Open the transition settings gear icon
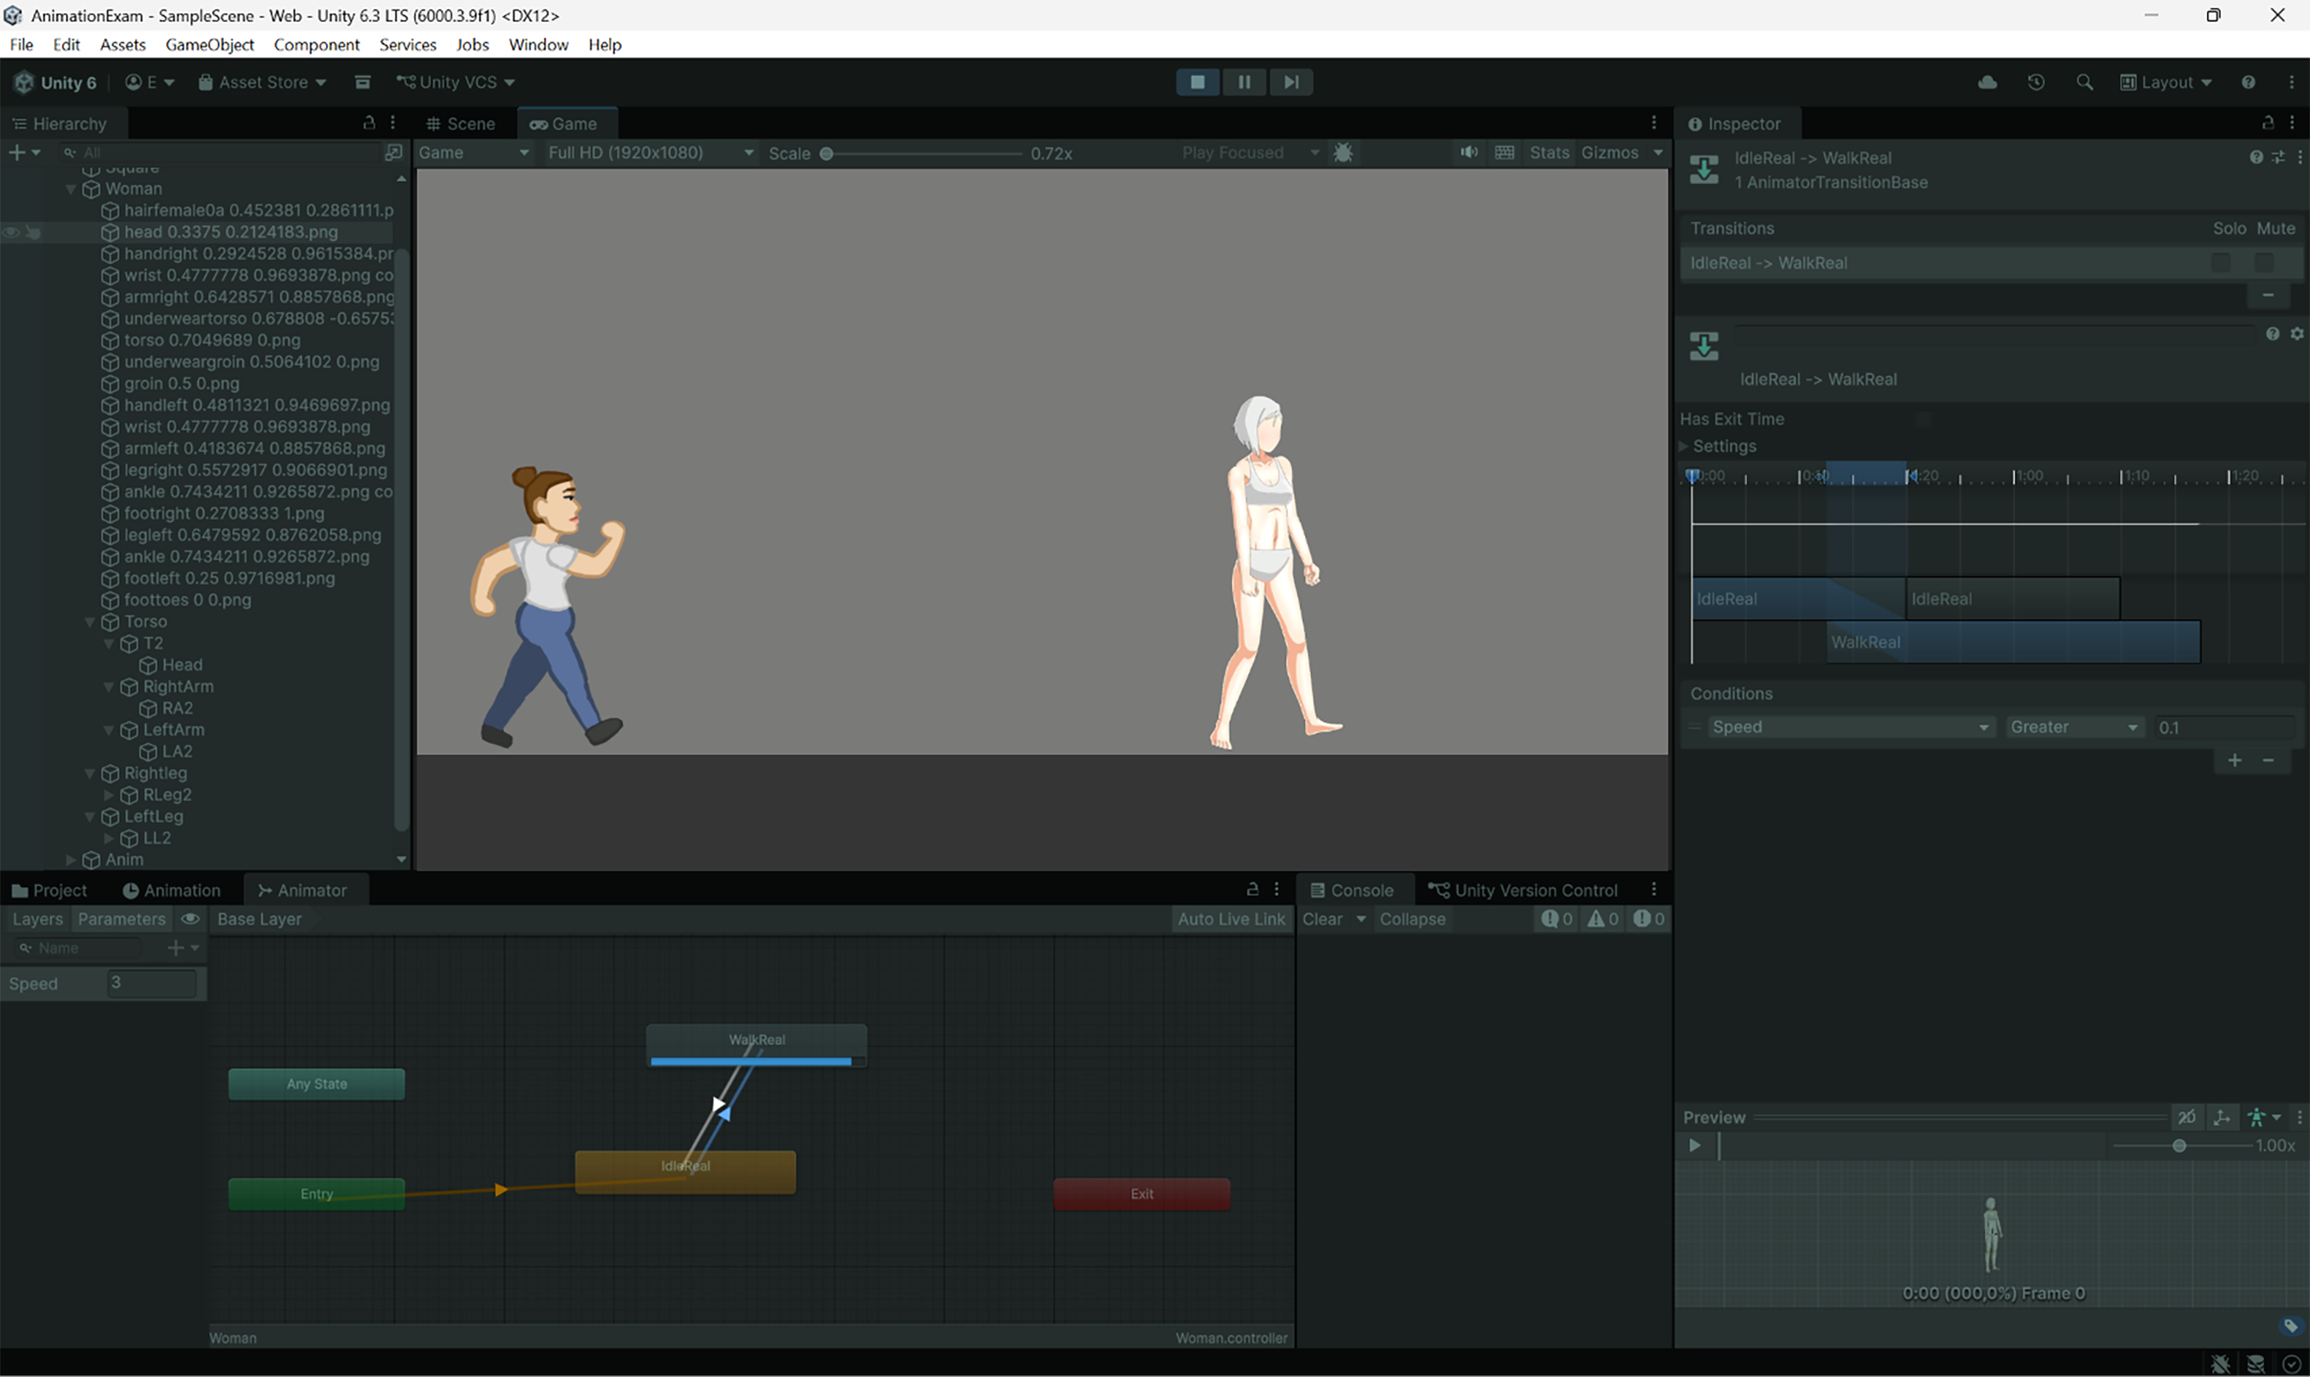The image size is (2310, 1377). (2297, 334)
